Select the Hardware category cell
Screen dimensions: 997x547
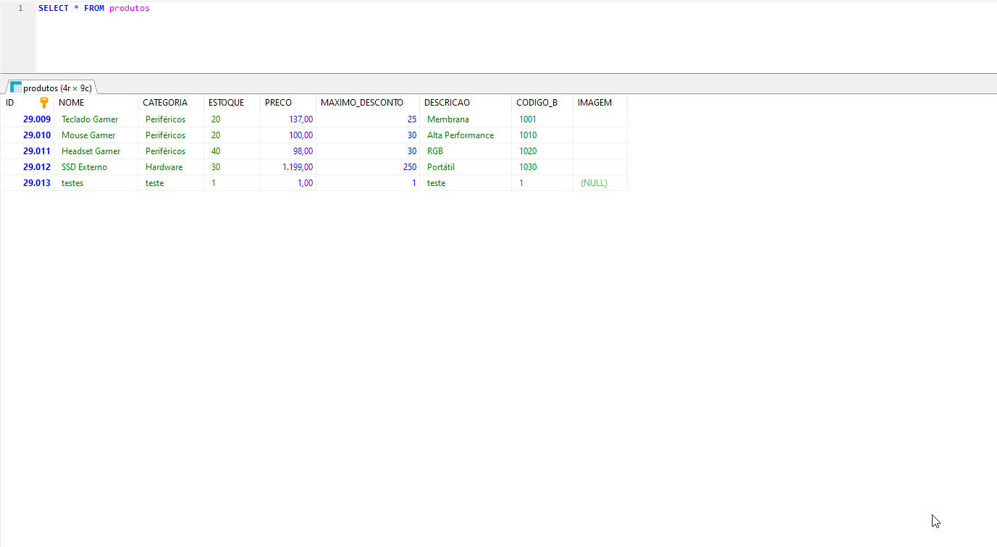(x=171, y=167)
